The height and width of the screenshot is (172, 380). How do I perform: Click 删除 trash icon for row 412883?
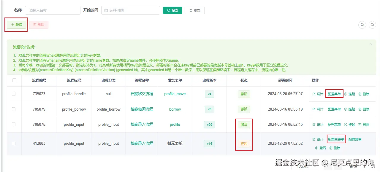click(335, 148)
